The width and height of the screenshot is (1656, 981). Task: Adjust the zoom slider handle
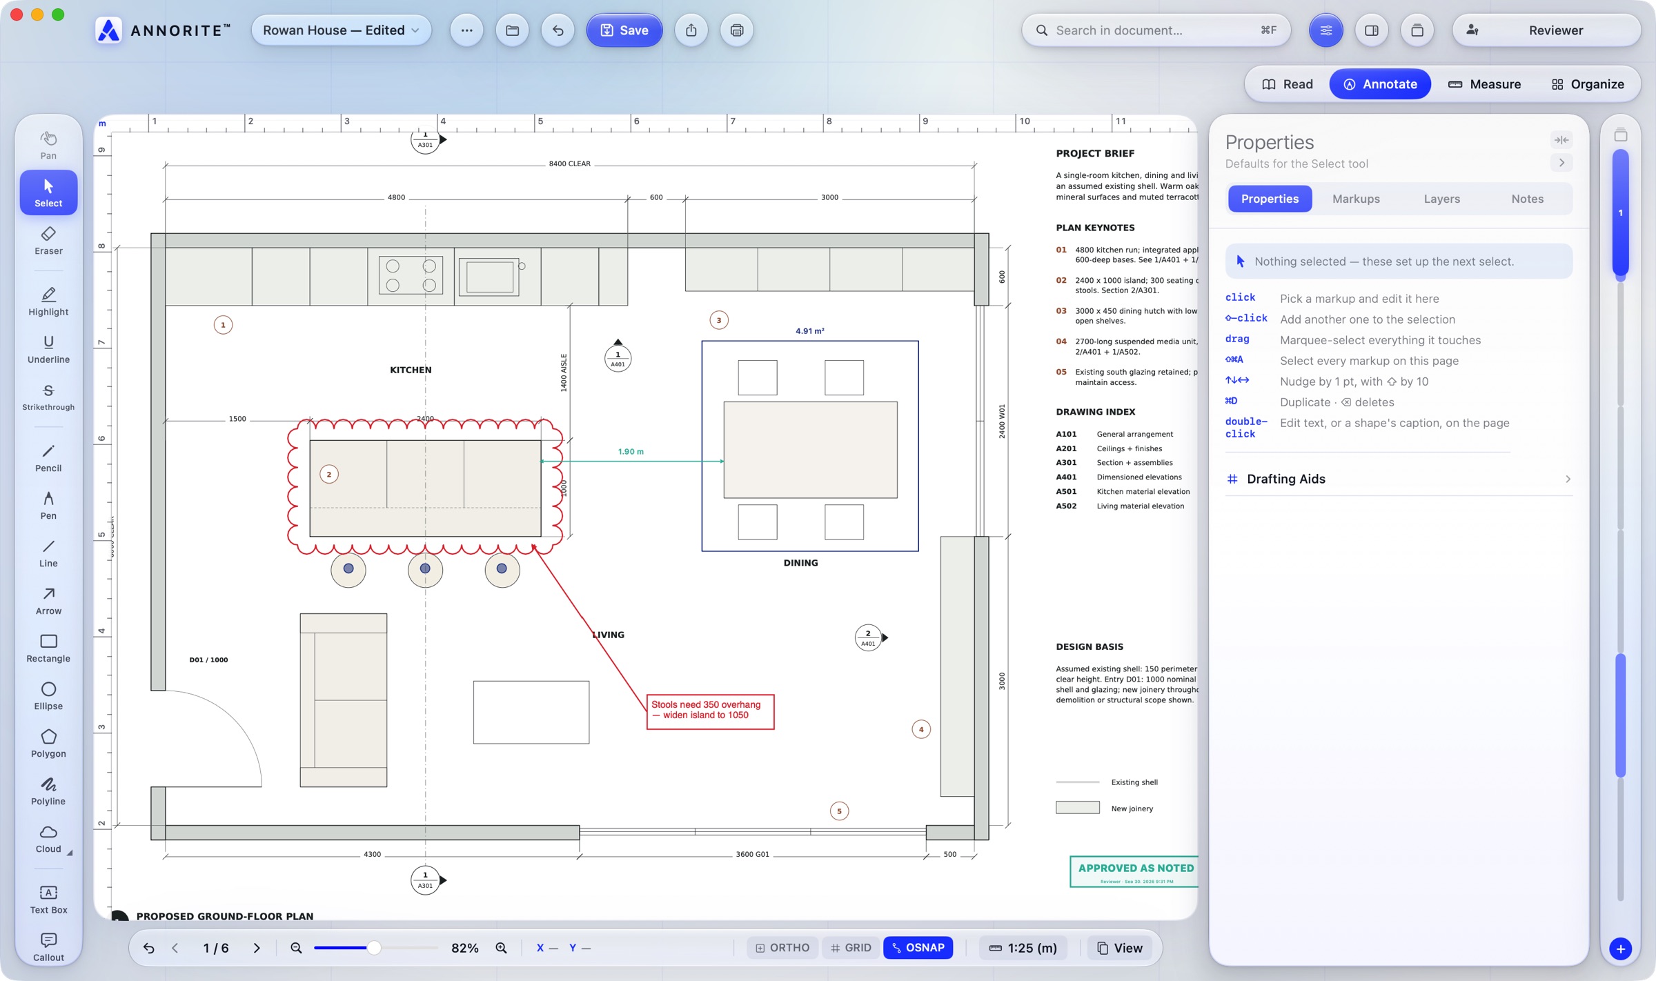point(373,948)
